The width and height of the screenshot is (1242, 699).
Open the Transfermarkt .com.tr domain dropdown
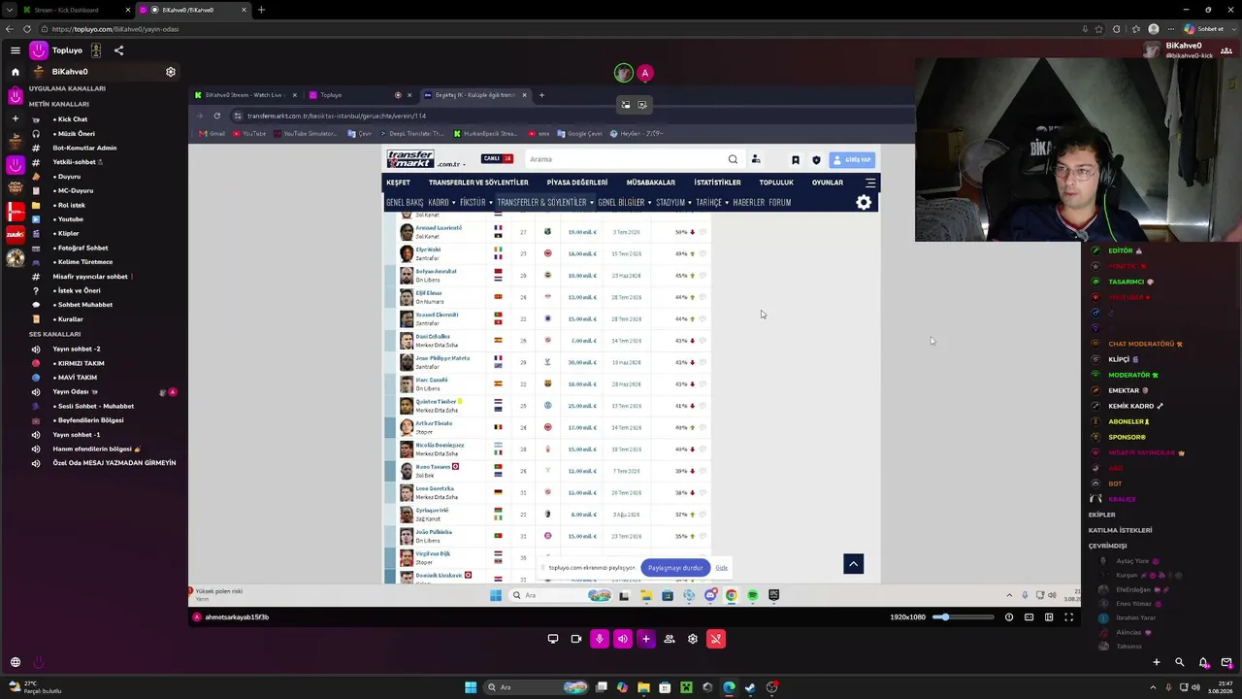point(452,164)
